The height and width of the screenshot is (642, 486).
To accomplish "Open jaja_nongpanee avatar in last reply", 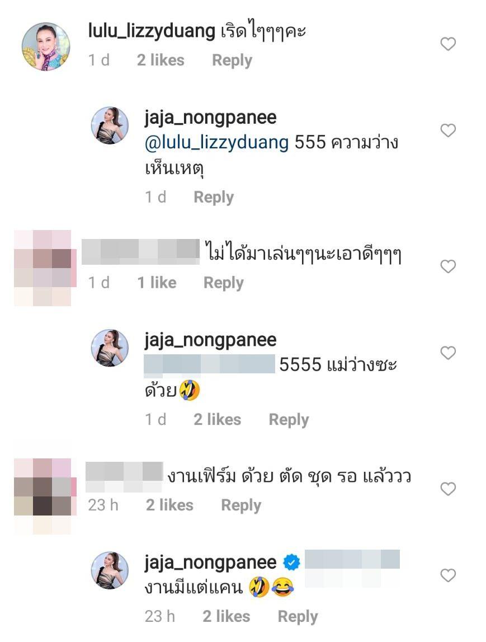I will tap(110, 570).
